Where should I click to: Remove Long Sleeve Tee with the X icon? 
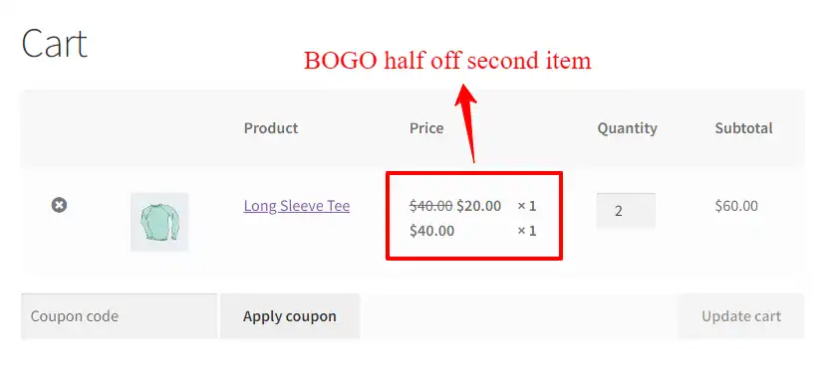click(59, 205)
